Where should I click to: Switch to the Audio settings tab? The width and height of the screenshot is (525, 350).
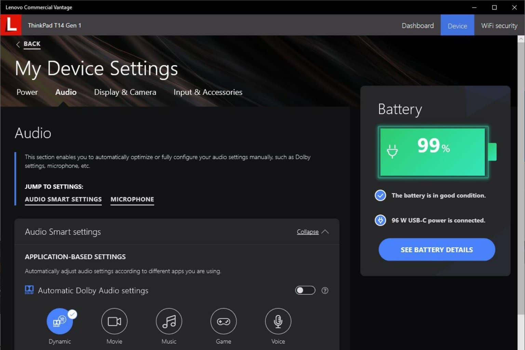tap(66, 92)
